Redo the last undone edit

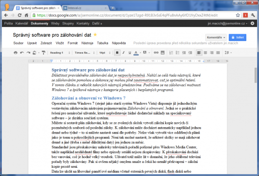(28, 53)
